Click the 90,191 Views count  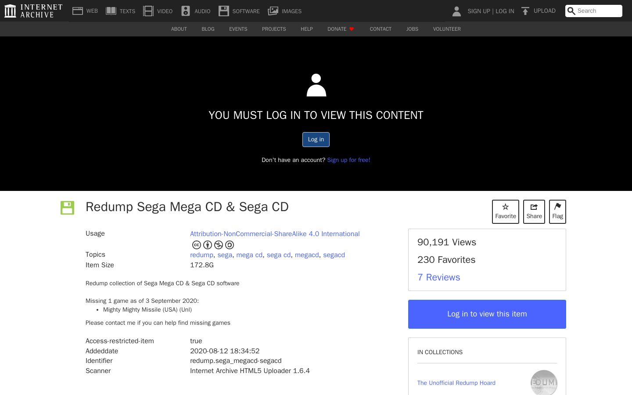pos(447,242)
